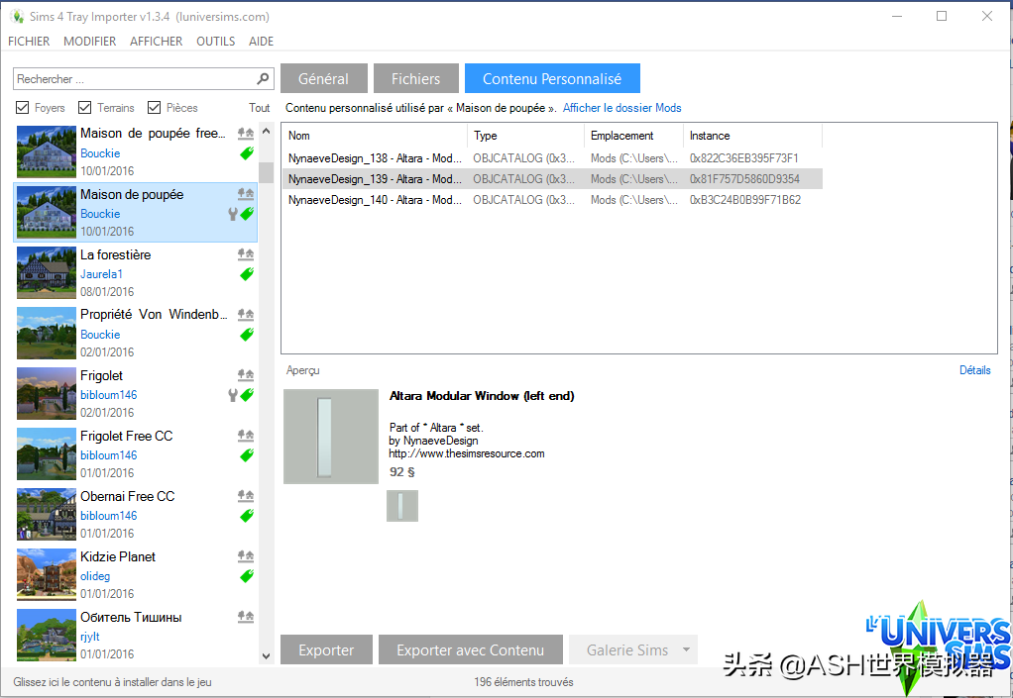The height and width of the screenshot is (698, 1013).
Task: Click the list scrollbar down arrow
Action: coord(267,655)
